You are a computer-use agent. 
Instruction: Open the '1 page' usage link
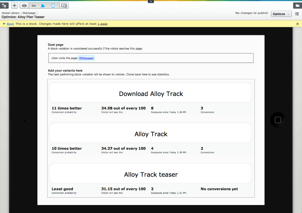click(102, 24)
